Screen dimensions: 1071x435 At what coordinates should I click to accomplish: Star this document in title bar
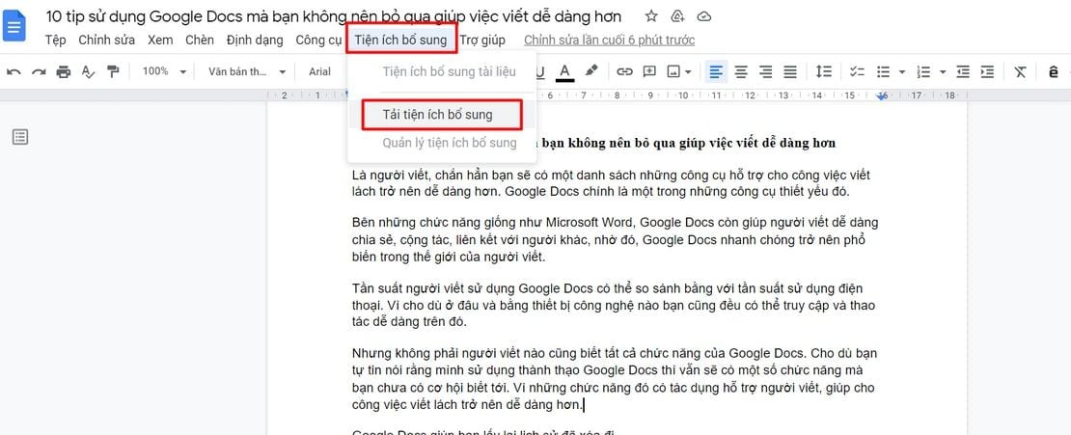(651, 16)
